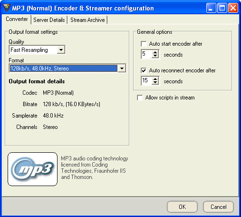Decrease auto reconnect seconds with down arrow
The image size is (241, 217).
pos(155,83)
